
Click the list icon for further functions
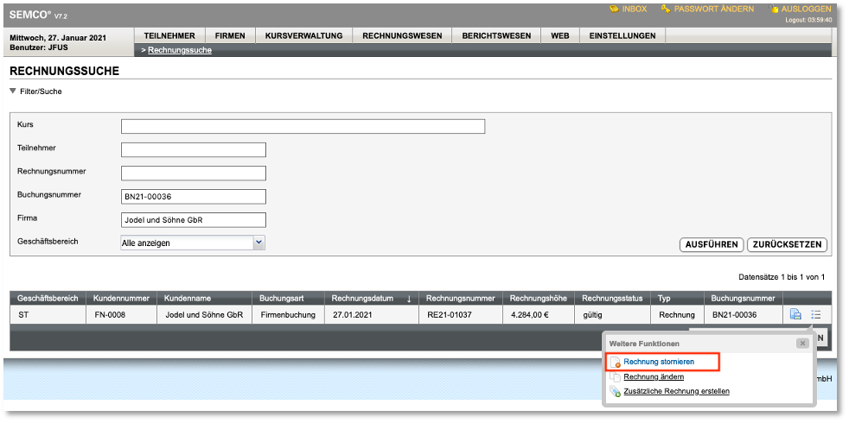816,313
